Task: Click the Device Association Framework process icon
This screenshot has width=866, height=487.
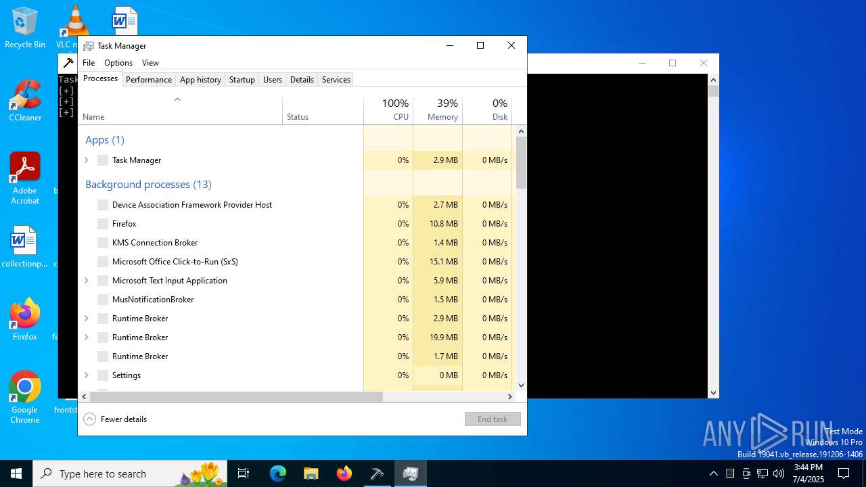Action: (x=103, y=205)
